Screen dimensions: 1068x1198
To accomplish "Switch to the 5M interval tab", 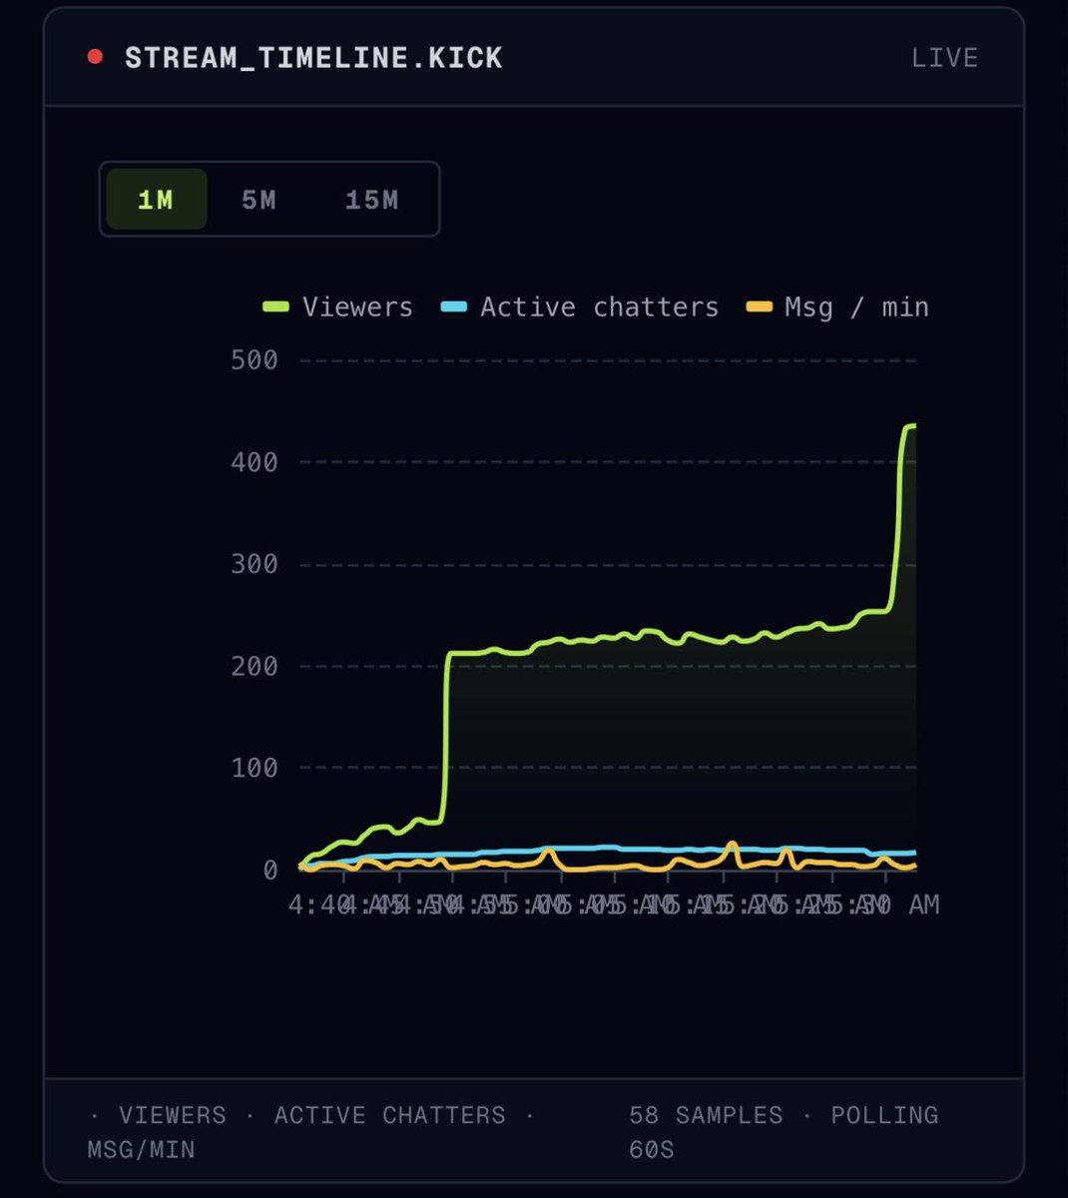I will (x=259, y=200).
